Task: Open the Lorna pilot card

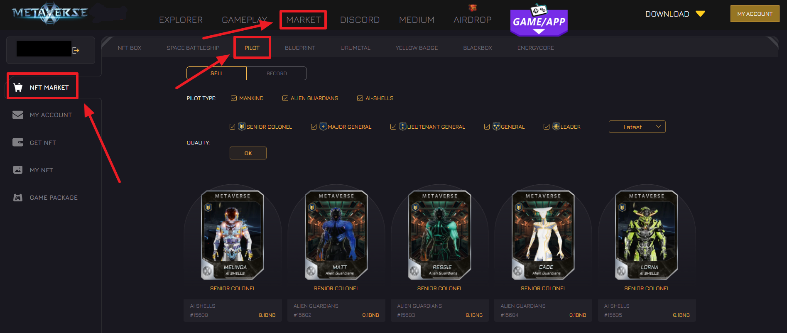Action: 647,235
